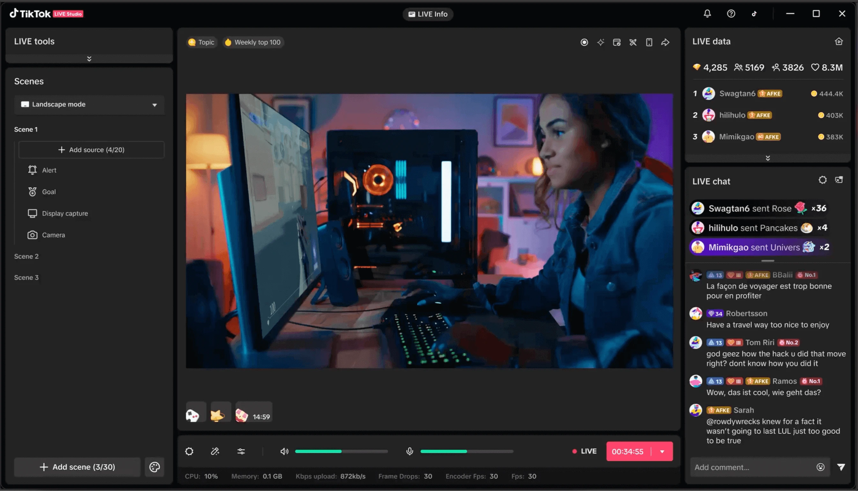
Task: Open LIVE chat settings gear
Action: [x=823, y=180]
